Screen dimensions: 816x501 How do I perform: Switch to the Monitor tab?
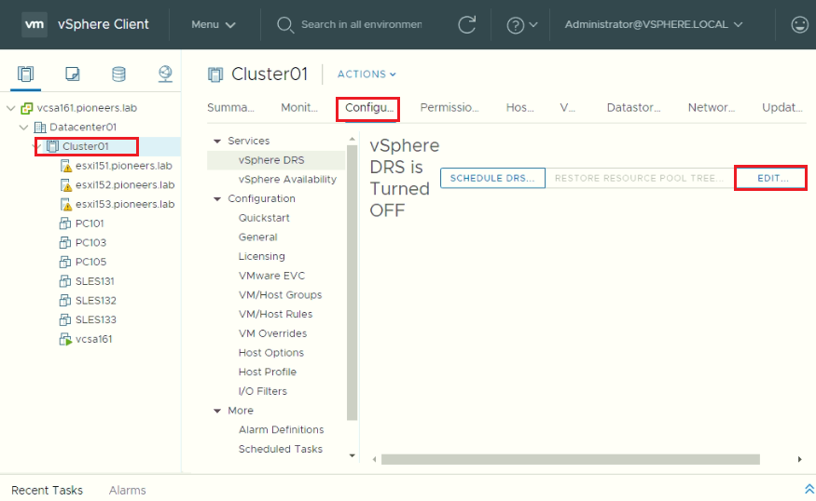click(x=299, y=108)
